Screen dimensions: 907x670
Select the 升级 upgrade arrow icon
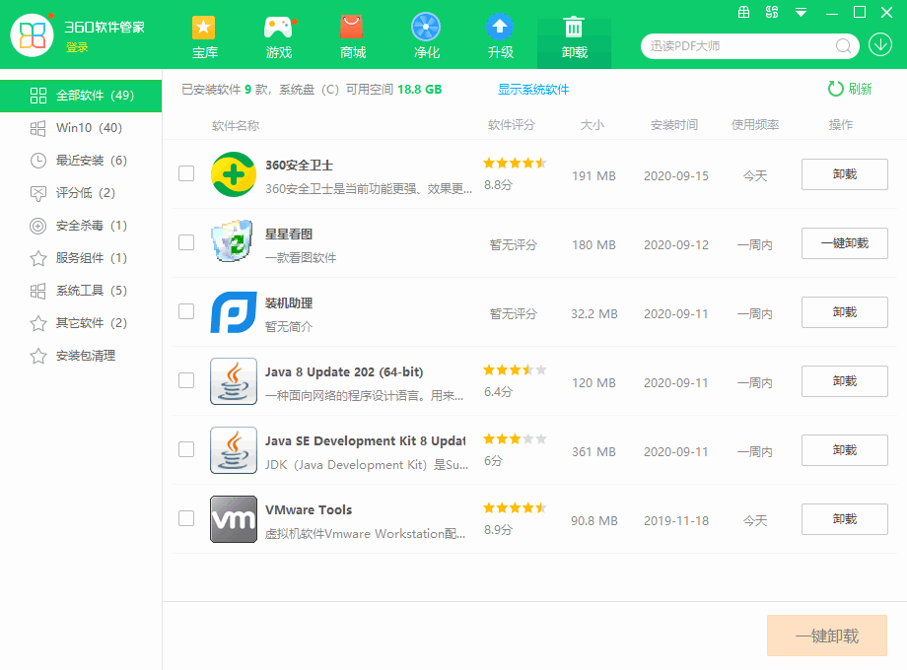[x=500, y=28]
